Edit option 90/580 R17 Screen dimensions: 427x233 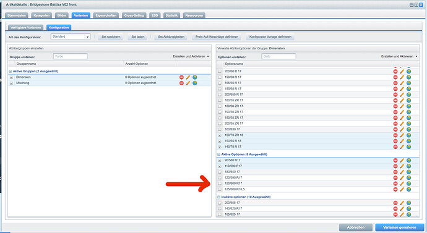[x=402, y=161]
